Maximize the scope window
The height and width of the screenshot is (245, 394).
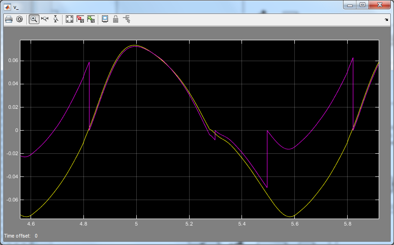coord(363,5)
